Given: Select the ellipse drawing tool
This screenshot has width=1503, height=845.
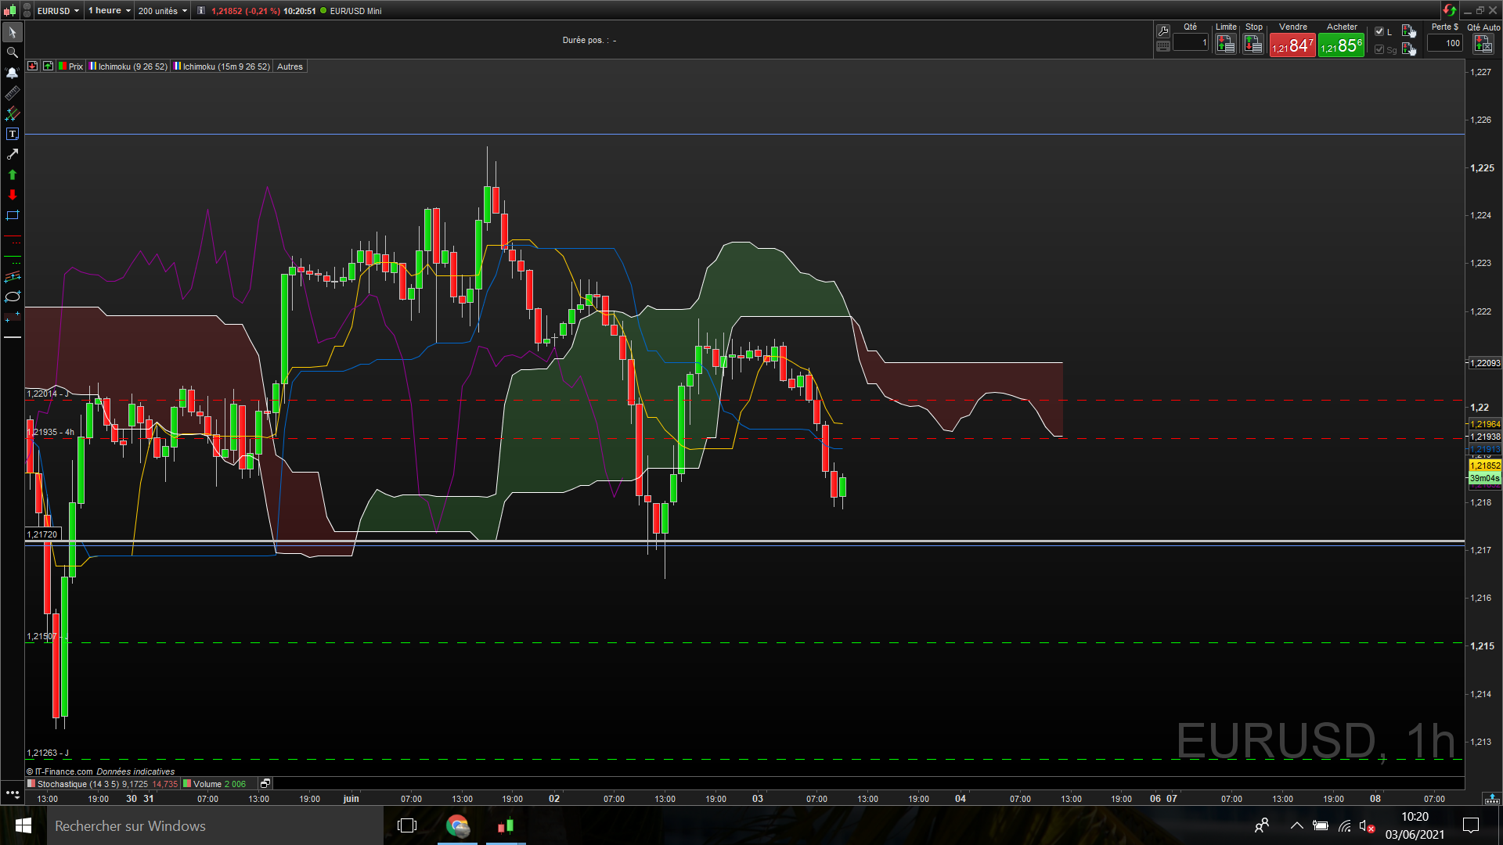Looking at the screenshot, I should [x=12, y=297].
